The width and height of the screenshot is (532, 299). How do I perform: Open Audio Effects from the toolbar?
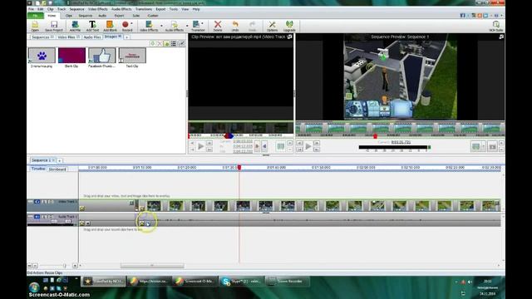(x=174, y=26)
